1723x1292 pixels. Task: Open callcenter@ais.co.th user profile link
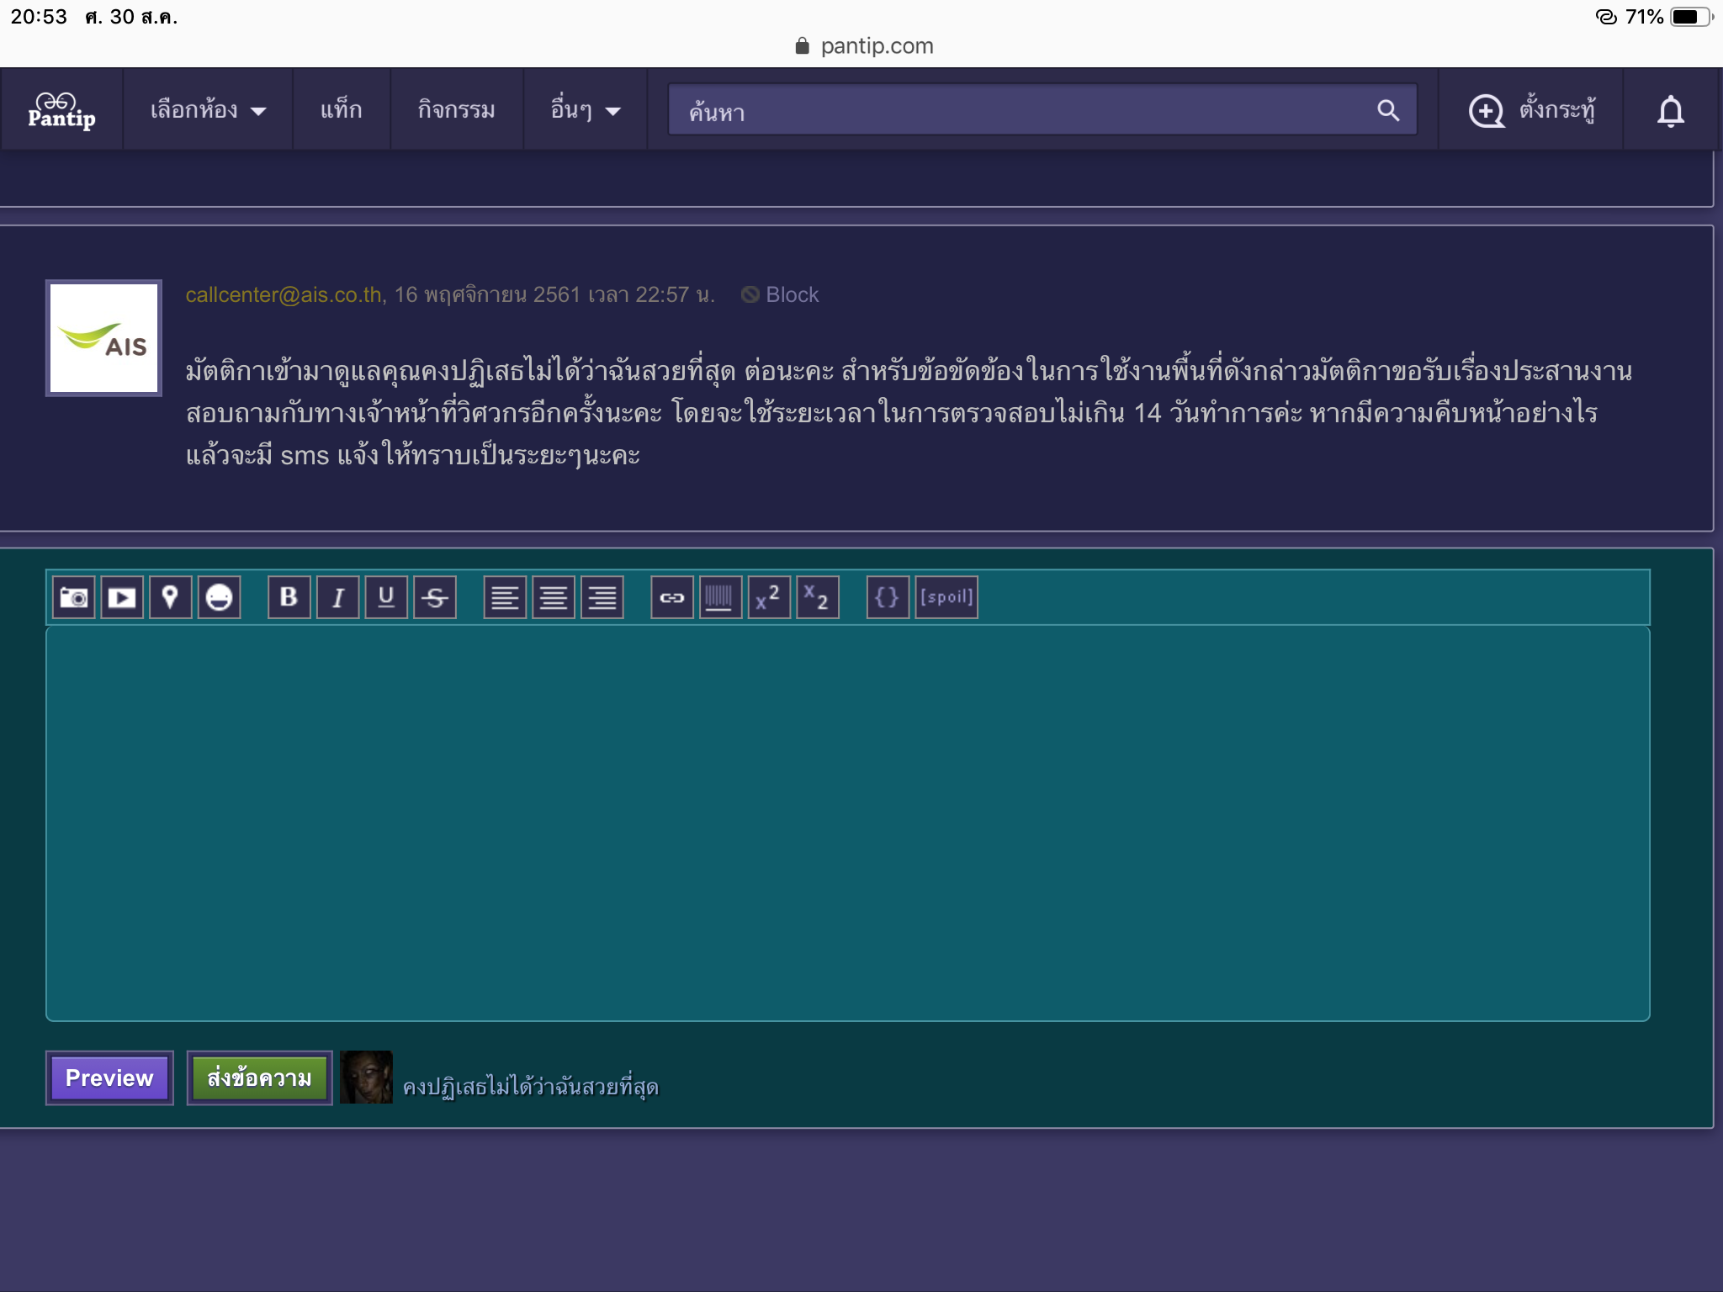pyautogui.click(x=284, y=294)
